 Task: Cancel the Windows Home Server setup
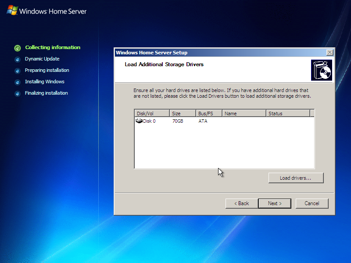click(312, 203)
